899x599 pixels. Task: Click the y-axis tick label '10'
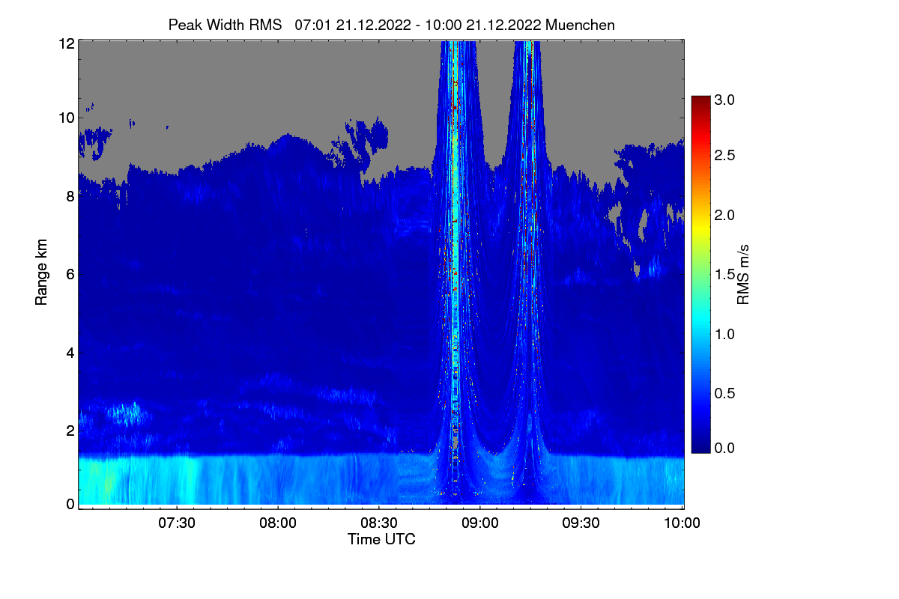(66, 118)
